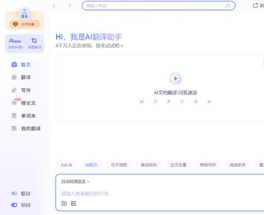
Task: Toggle the 划词 switch
Action: [x=14, y=205]
